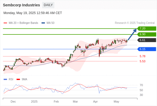Click the DAILY timeframe badge

(48, 5)
